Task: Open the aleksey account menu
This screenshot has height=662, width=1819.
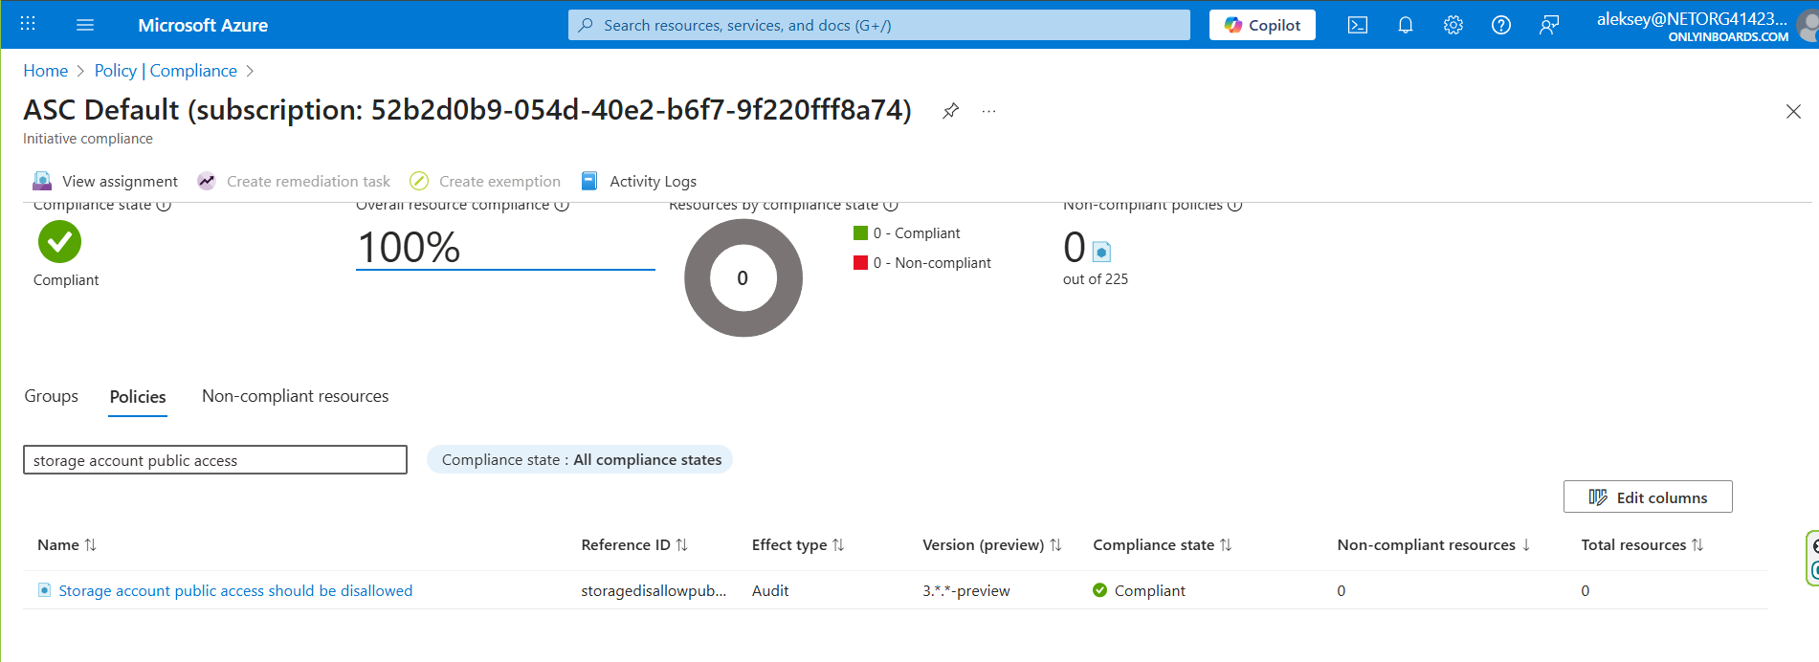Action: click(1705, 25)
